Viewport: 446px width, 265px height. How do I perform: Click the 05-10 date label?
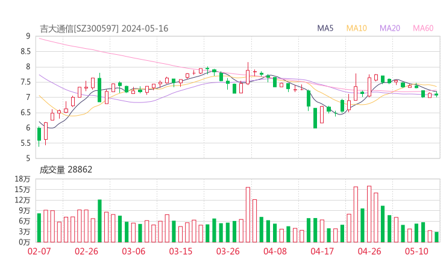(x=416, y=251)
